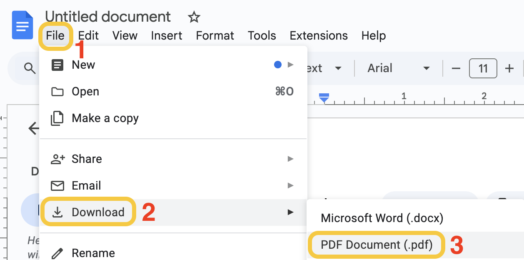Open the Arial font dropdown
Image resolution: width=524 pixels, height=260 pixels.
click(x=398, y=68)
